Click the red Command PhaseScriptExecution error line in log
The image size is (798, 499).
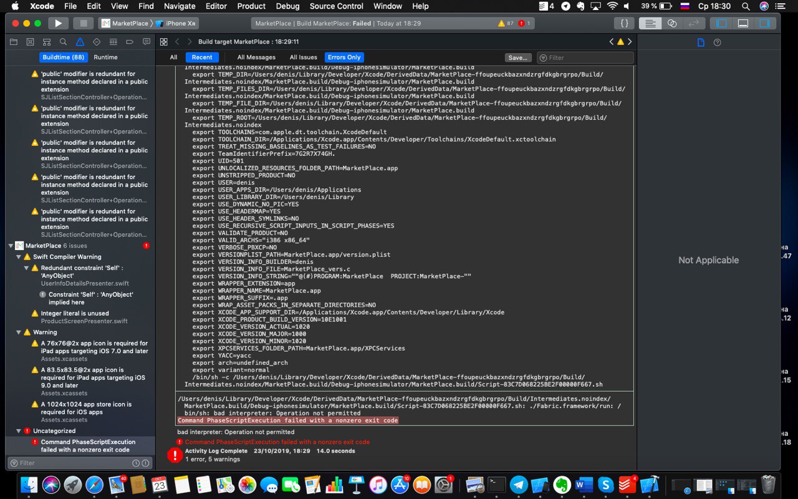click(x=277, y=442)
